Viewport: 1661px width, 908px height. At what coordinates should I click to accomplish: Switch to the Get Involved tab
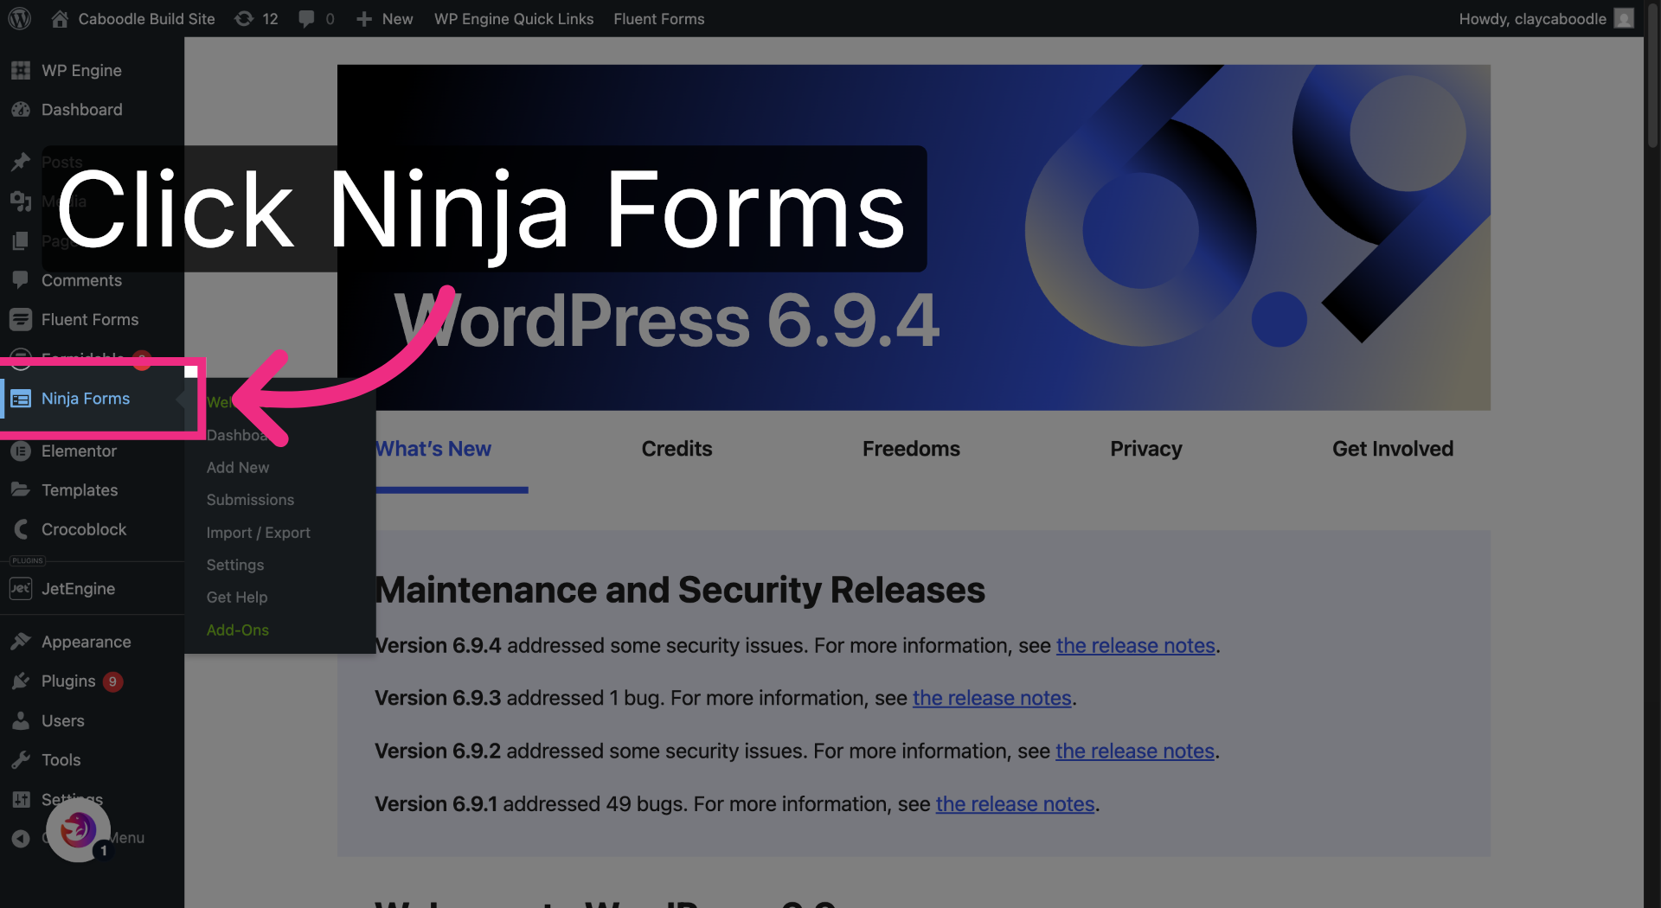point(1393,449)
